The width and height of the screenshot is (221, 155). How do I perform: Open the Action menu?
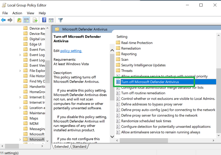tap(17, 13)
